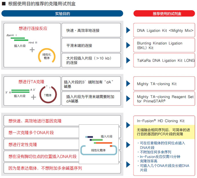Click the blue arrow pointing to In-Fusion HD Cloning Kit

[128, 125]
